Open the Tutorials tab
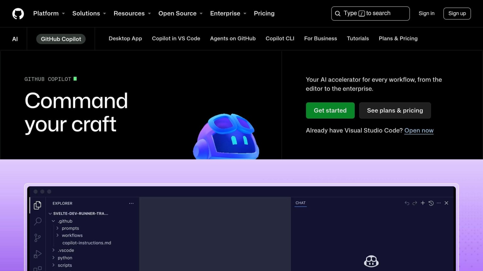This screenshot has width=483, height=271. point(358,39)
